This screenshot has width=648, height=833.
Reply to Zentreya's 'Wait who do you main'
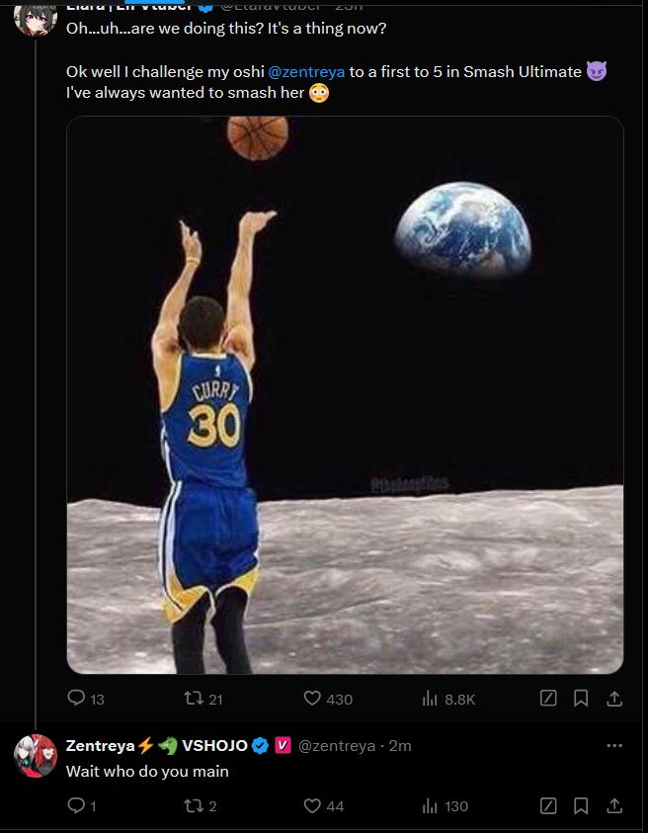[77, 805]
